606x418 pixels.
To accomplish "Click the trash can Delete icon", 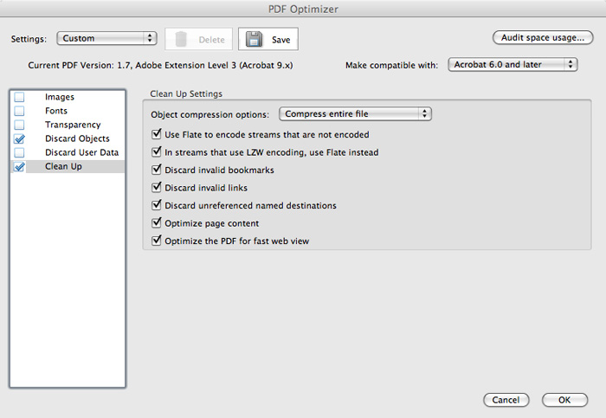I will click(x=181, y=39).
